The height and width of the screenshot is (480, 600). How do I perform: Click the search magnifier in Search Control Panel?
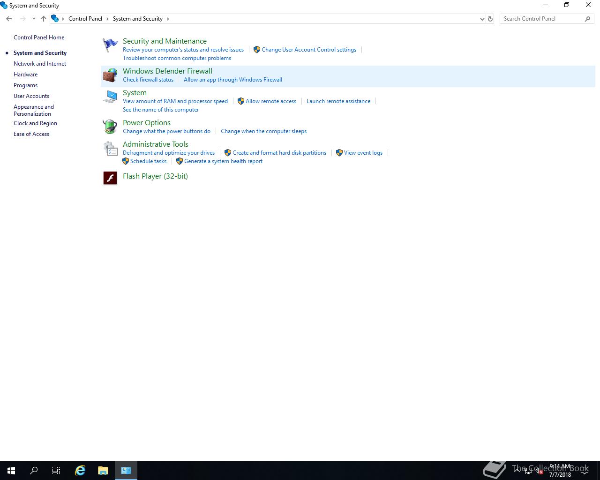(x=587, y=19)
